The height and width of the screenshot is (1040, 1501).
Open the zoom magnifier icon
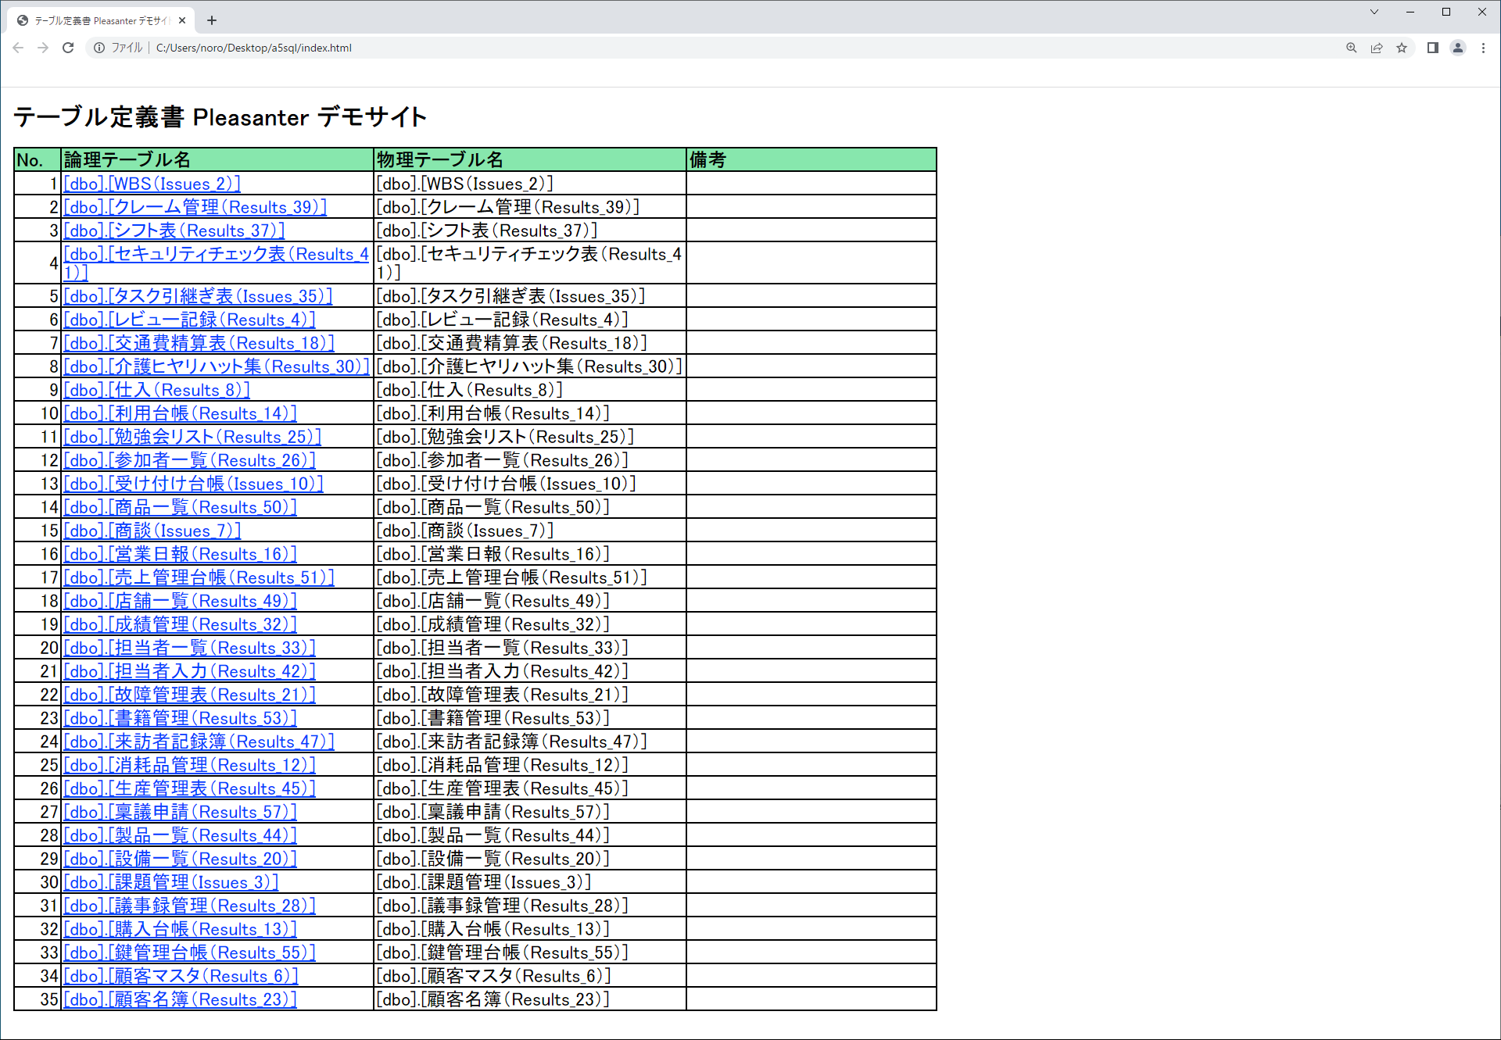(x=1351, y=48)
